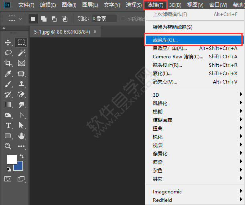Expand the 渲染 filter submenu
245x205 pixels.
coord(195,162)
